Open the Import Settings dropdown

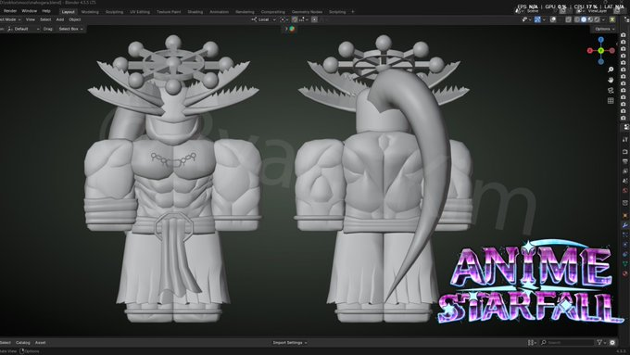(290, 343)
